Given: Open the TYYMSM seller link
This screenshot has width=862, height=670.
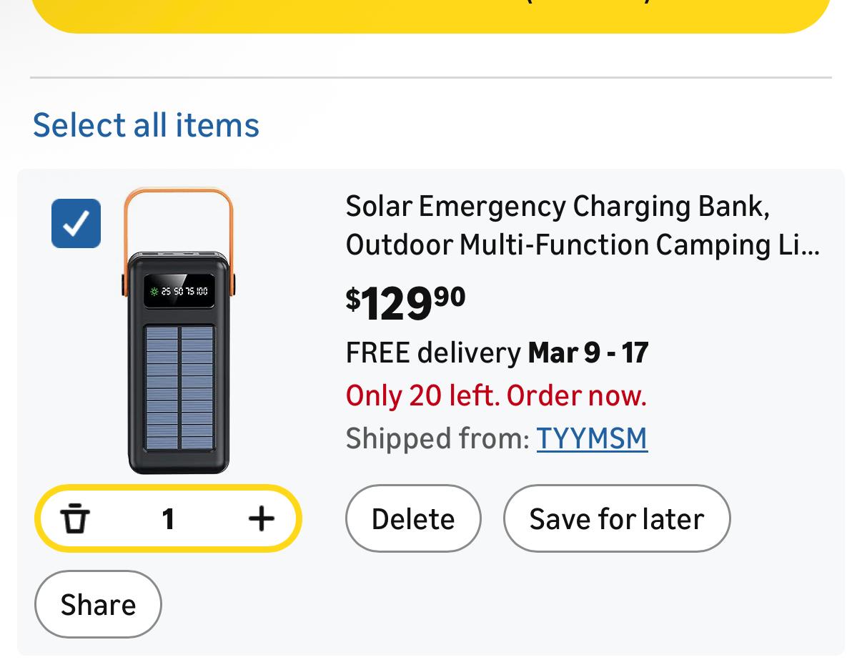Looking at the screenshot, I should point(592,438).
